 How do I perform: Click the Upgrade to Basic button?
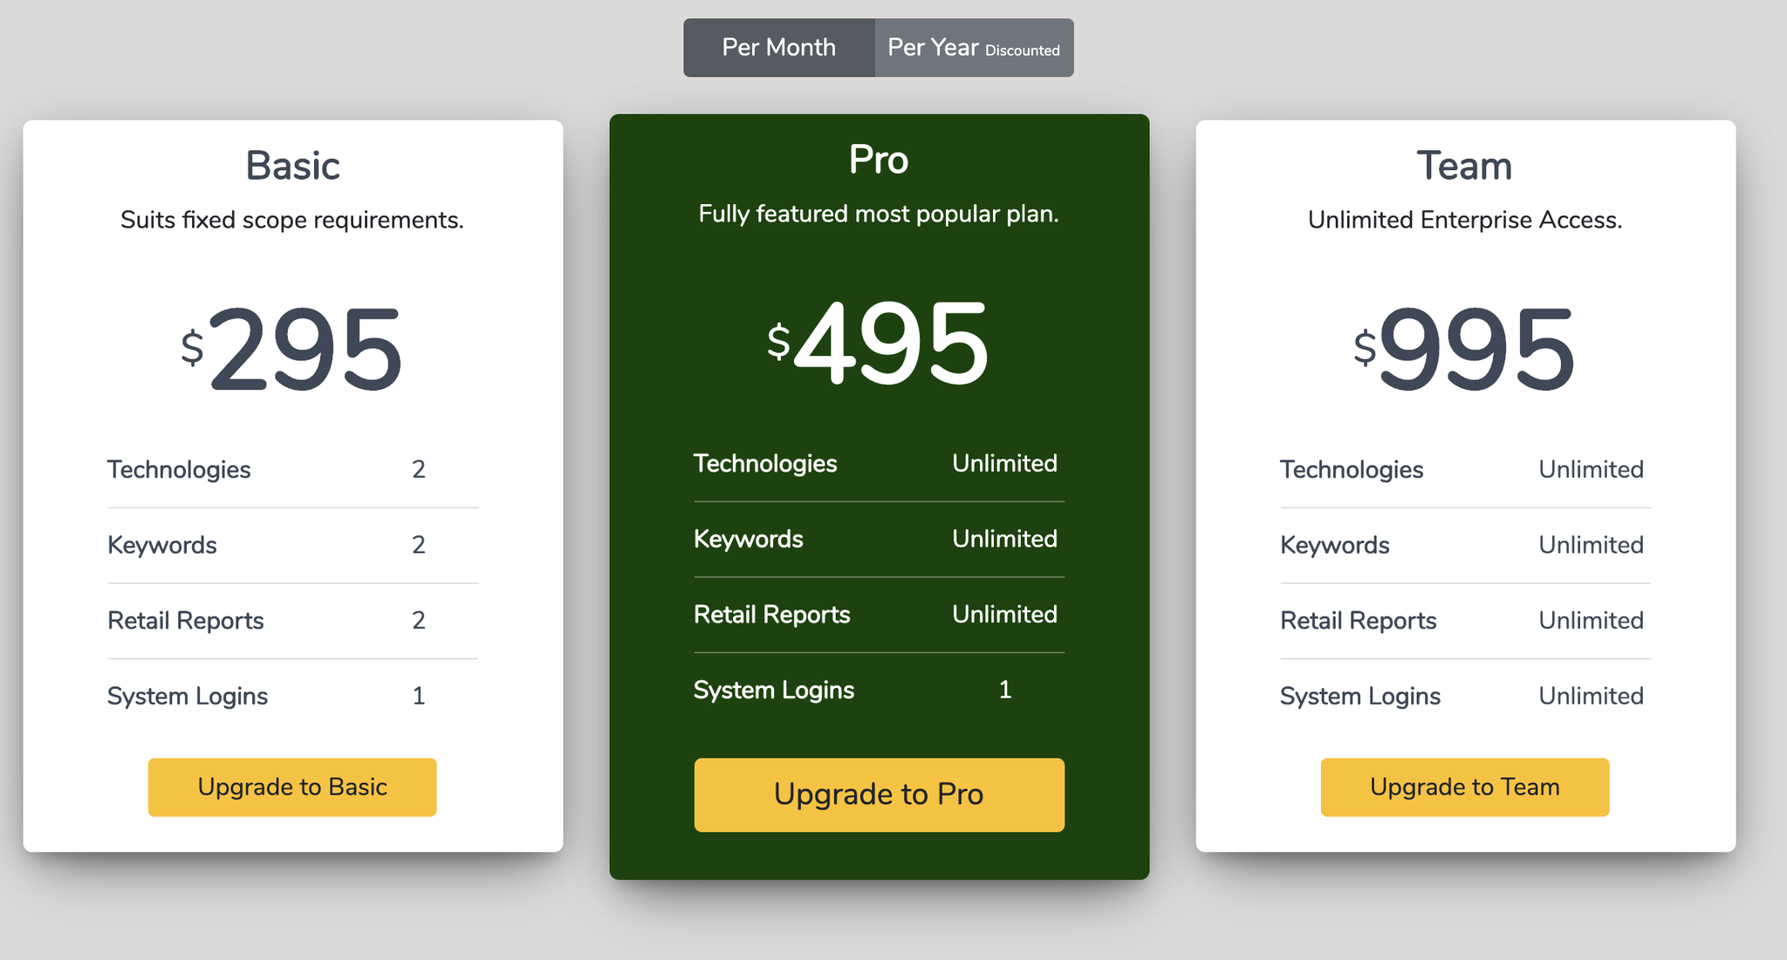pyautogui.click(x=292, y=787)
